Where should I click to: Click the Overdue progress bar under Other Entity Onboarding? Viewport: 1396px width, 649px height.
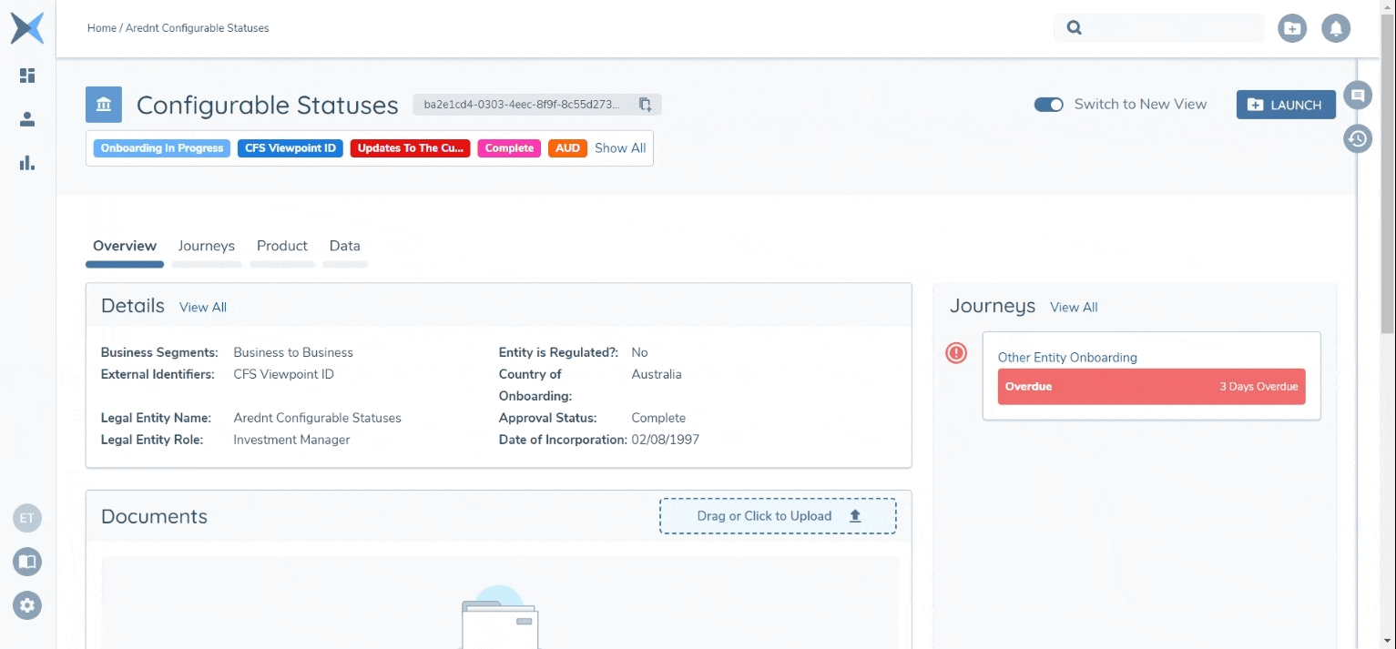[x=1151, y=386]
